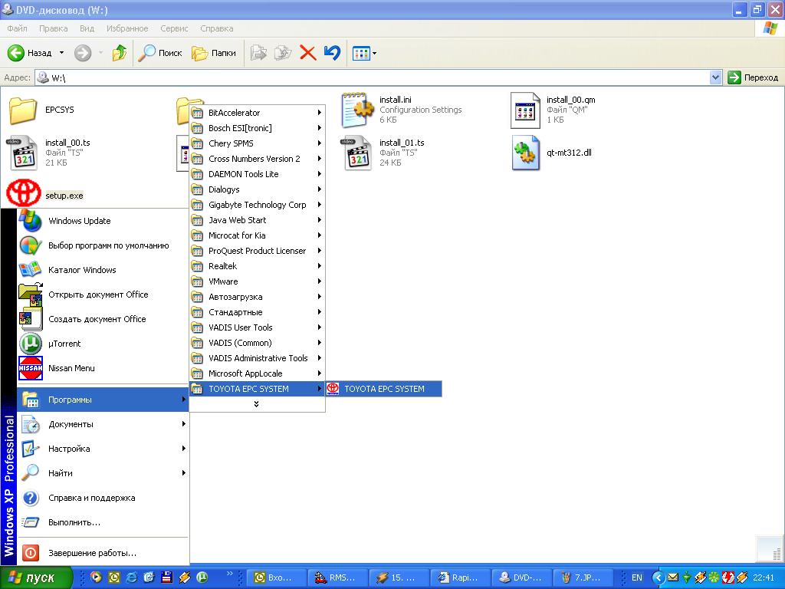Screen dimensions: 785x589
Task: Click the Up folder toolbar icon
Action: (120, 53)
